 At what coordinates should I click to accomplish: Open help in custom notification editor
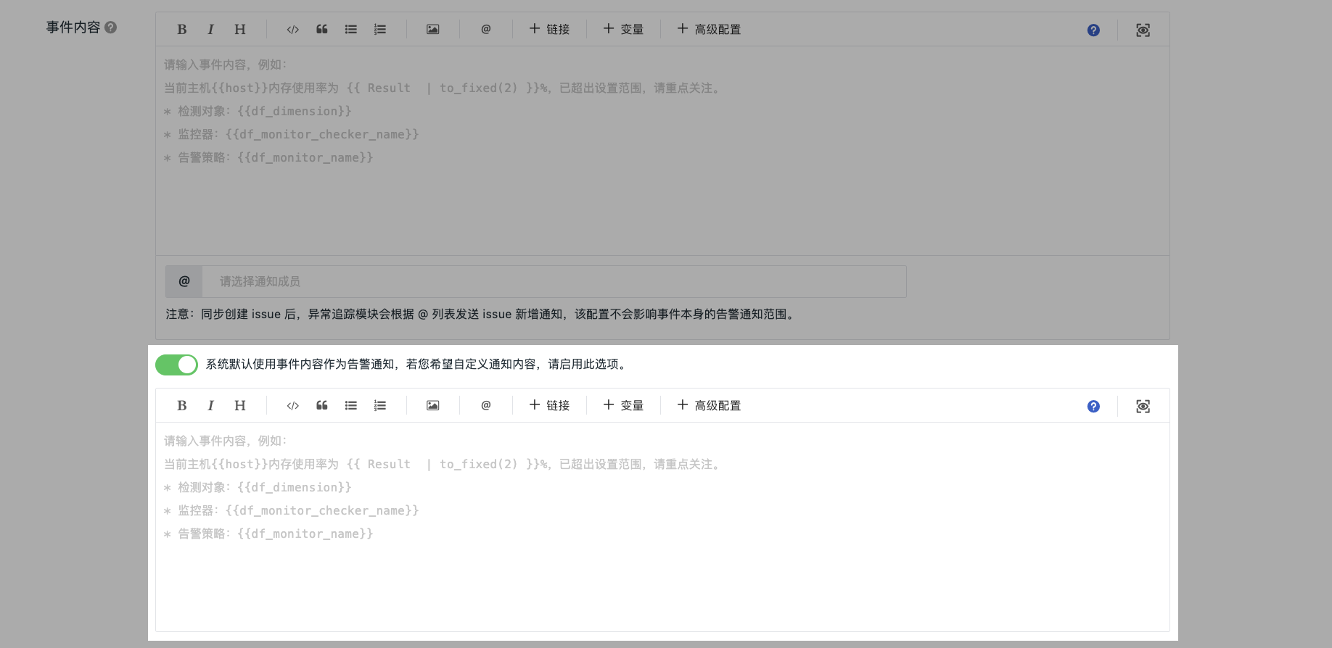click(x=1093, y=407)
